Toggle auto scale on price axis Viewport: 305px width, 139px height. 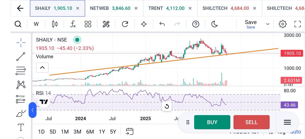tap(295, 132)
